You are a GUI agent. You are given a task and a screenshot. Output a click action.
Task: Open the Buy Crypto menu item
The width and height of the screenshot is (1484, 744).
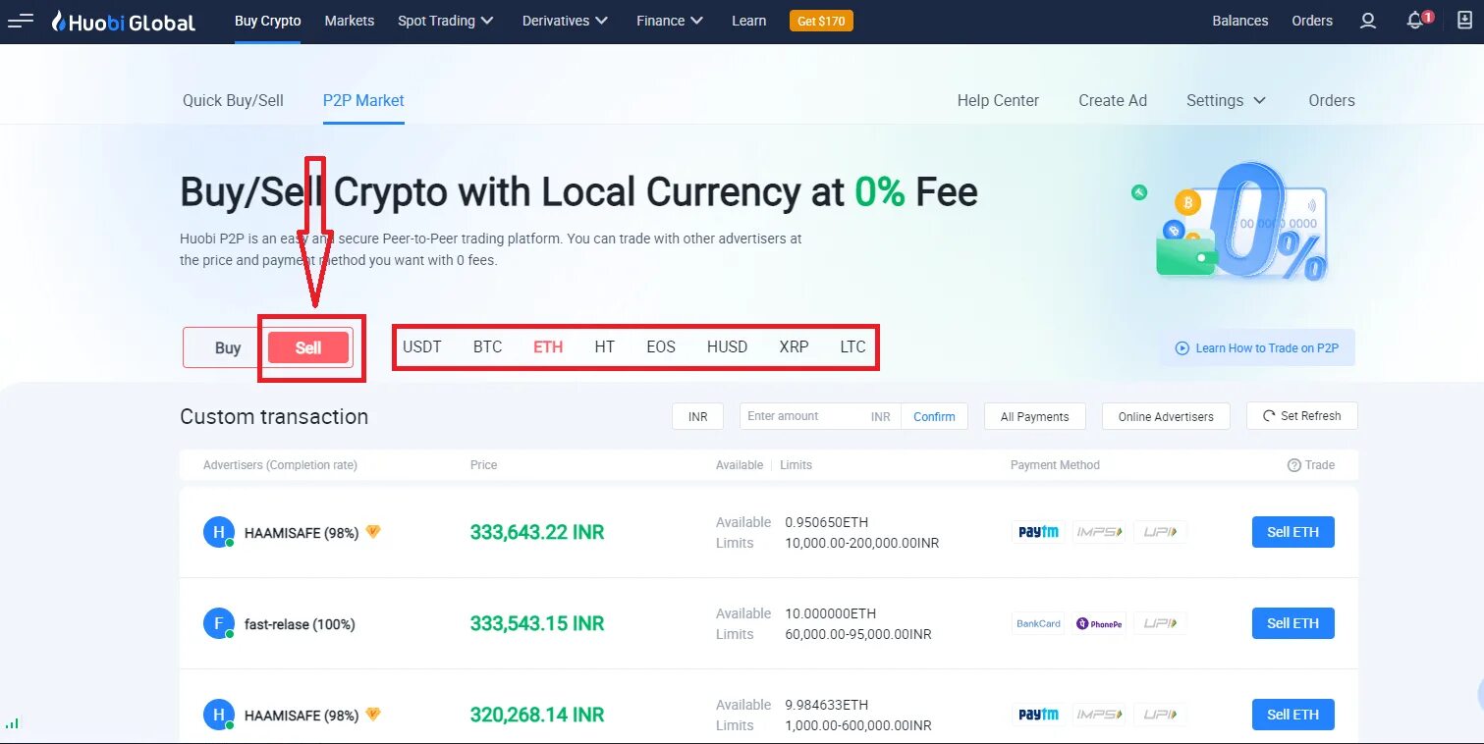(x=268, y=21)
